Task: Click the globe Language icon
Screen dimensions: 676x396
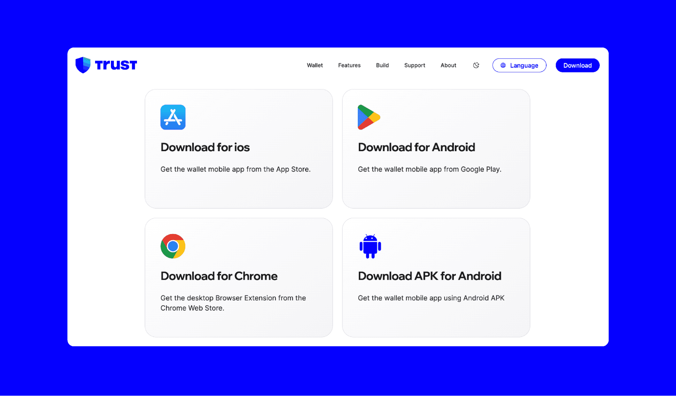Action: 503,65
